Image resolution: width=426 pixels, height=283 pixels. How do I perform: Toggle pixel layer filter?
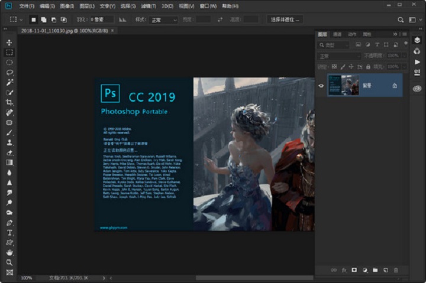point(358,44)
